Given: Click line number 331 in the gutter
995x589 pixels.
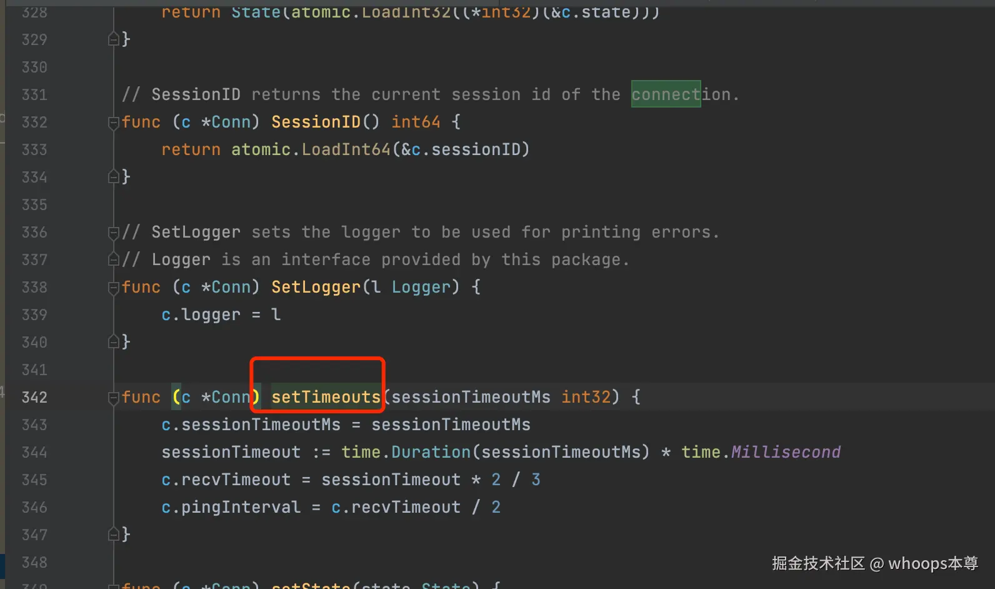Looking at the screenshot, I should pyautogui.click(x=34, y=94).
